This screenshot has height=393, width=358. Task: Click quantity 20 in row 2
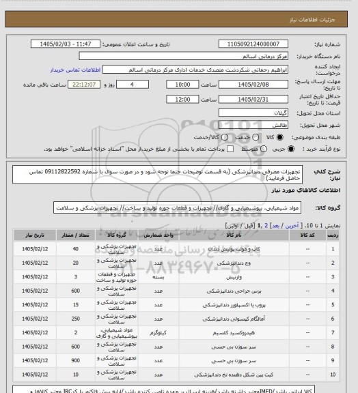(x=76, y=263)
